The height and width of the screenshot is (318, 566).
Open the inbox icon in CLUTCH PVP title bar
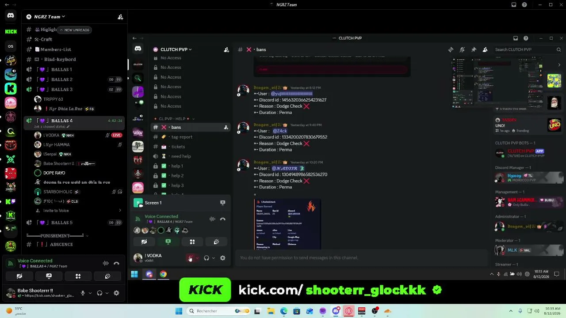pyautogui.click(x=516, y=38)
